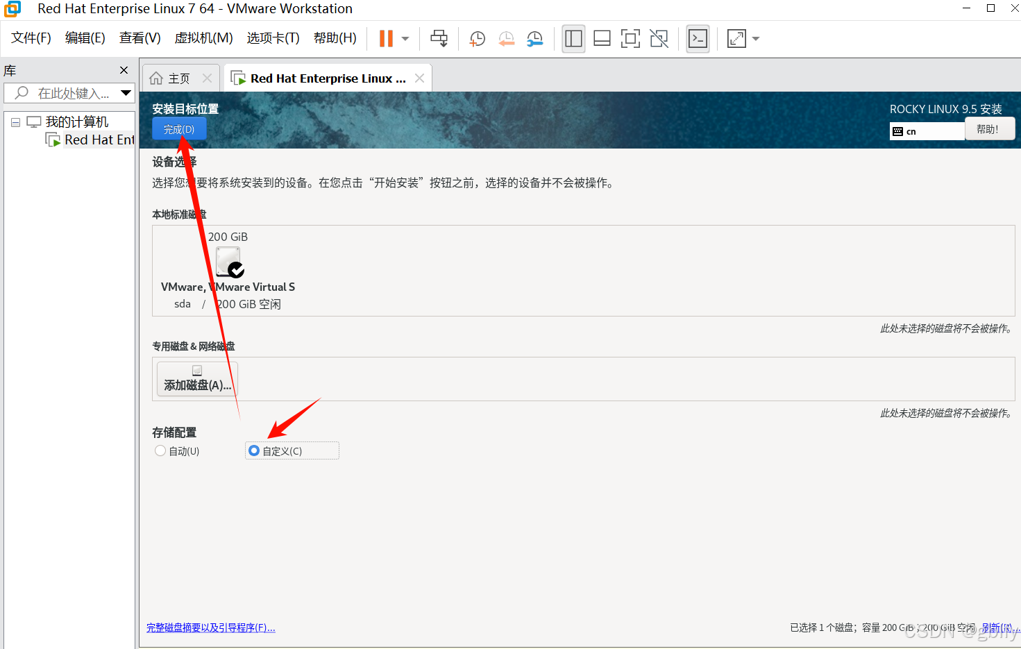
Task: Open the 文件(F) menu
Action: [x=31, y=38]
